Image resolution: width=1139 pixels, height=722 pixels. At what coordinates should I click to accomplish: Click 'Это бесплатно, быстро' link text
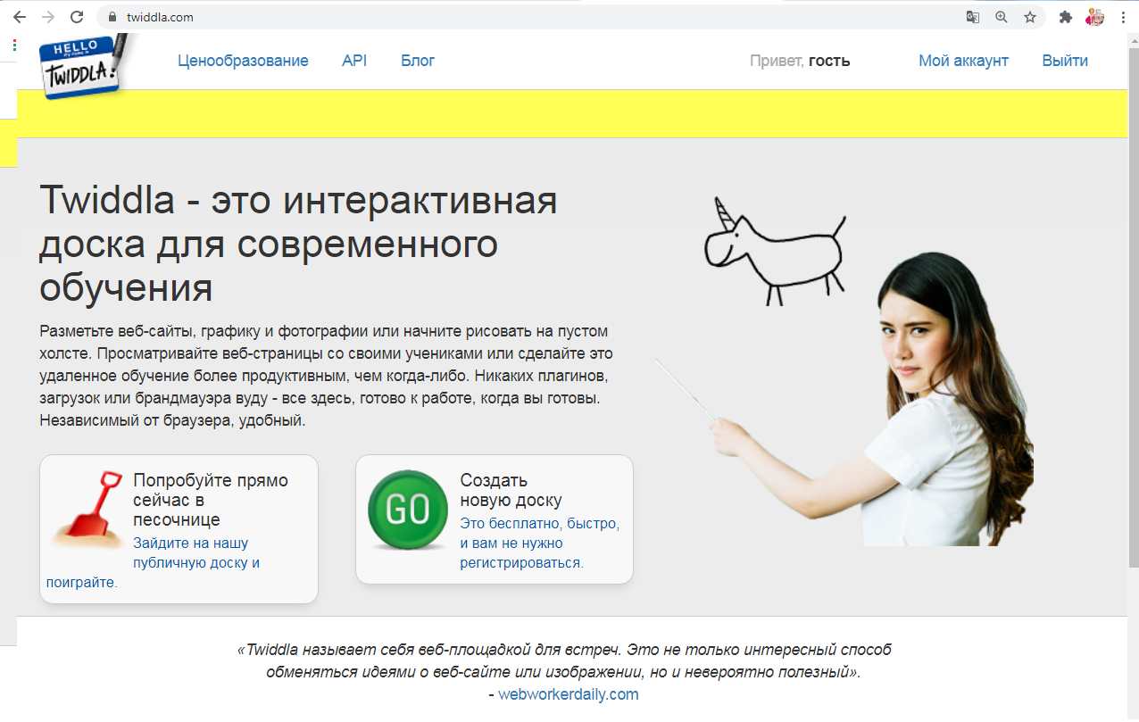[539, 523]
